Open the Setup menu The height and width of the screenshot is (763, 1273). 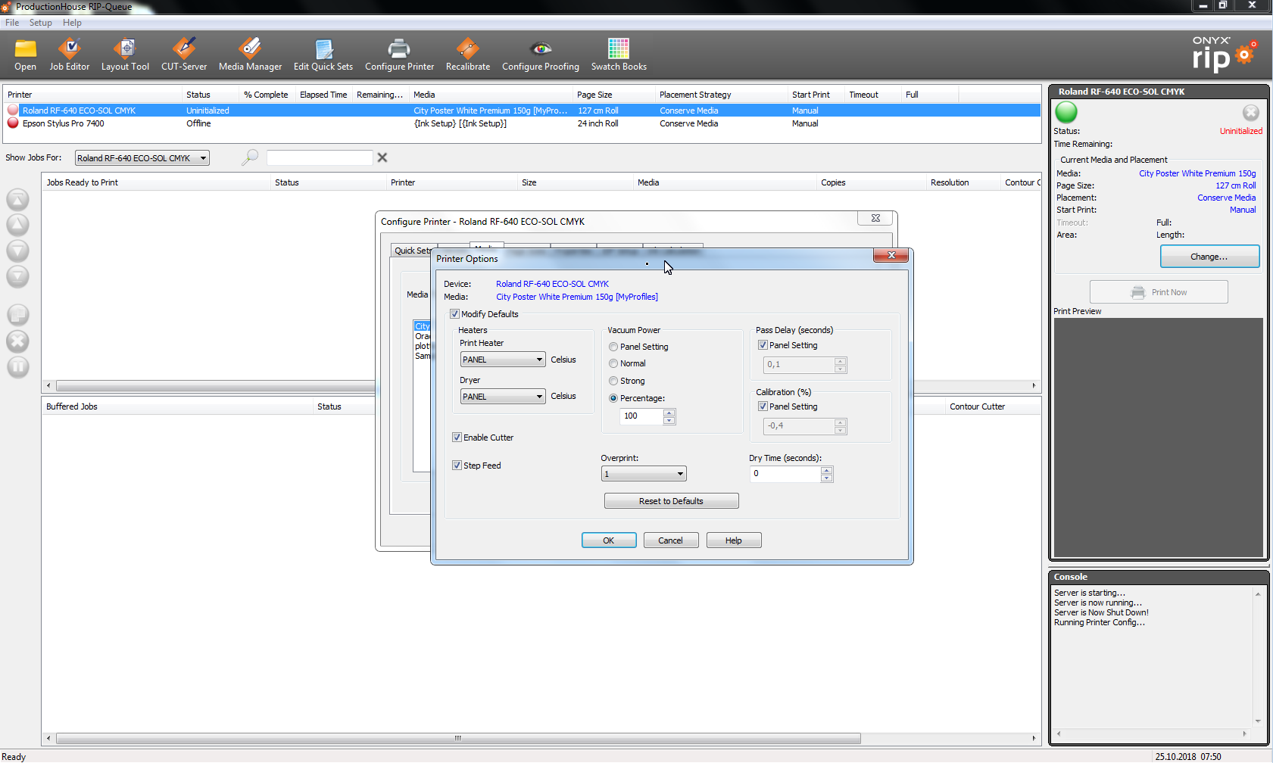tap(41, 23)
